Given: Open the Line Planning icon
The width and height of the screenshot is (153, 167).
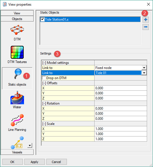Looking at the screenshot, I should point(17,120).
